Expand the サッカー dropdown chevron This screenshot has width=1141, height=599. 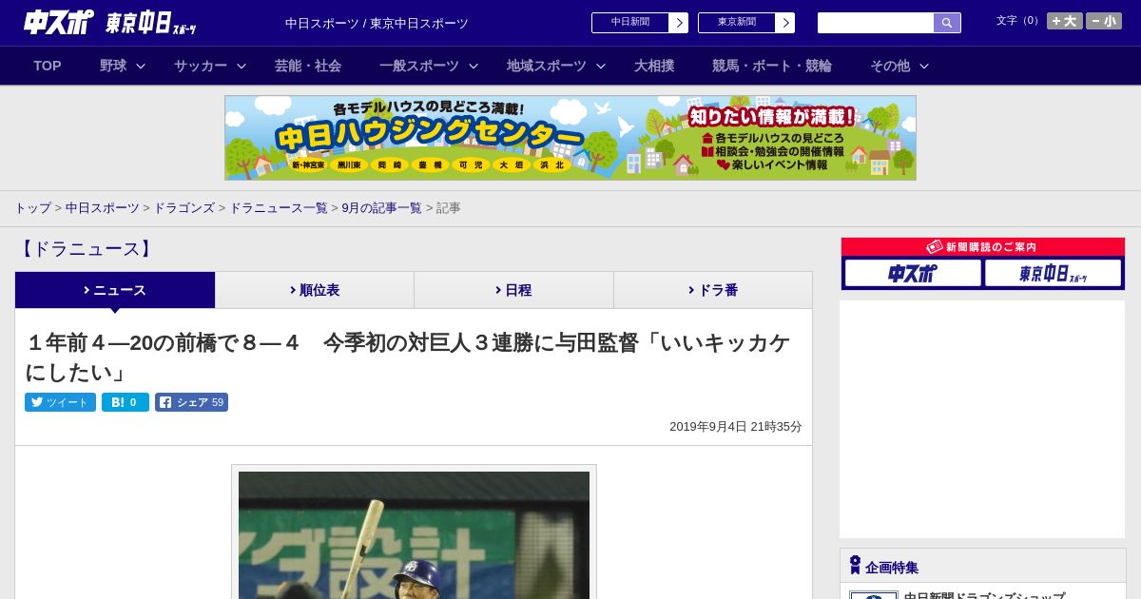coord(242,66)
